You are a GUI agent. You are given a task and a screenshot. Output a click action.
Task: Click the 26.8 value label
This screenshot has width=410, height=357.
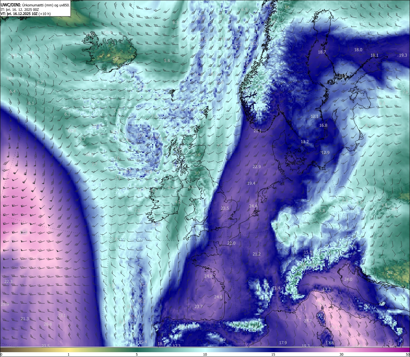(48, 324)
